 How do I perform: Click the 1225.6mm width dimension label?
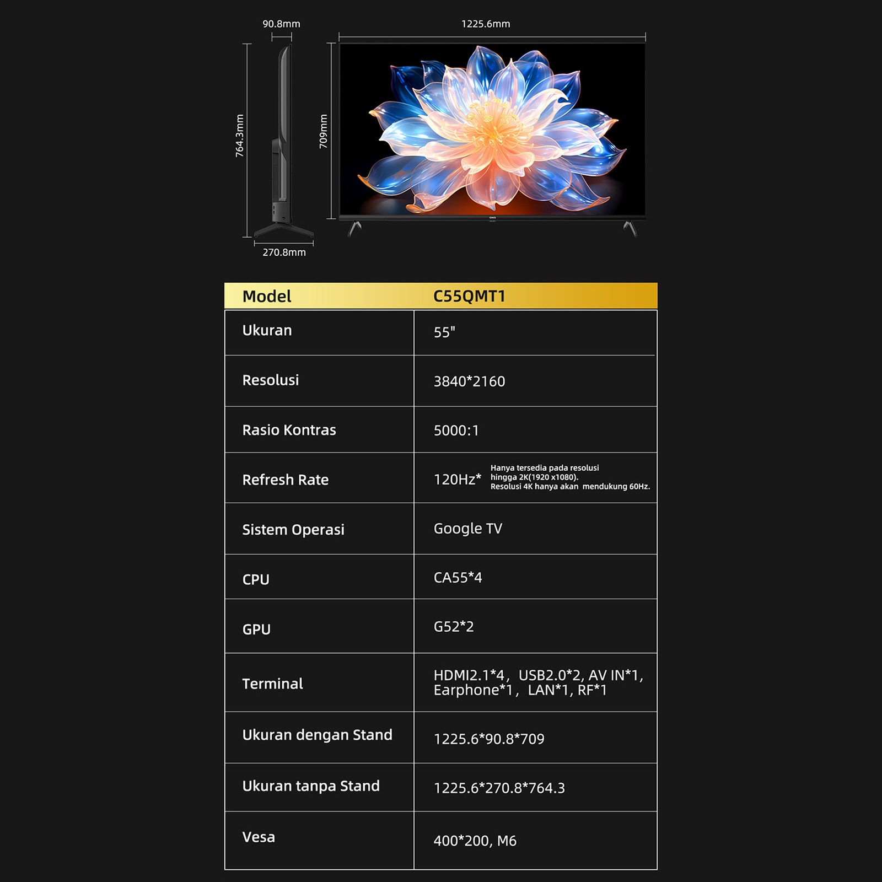click(x=486, y=24)
